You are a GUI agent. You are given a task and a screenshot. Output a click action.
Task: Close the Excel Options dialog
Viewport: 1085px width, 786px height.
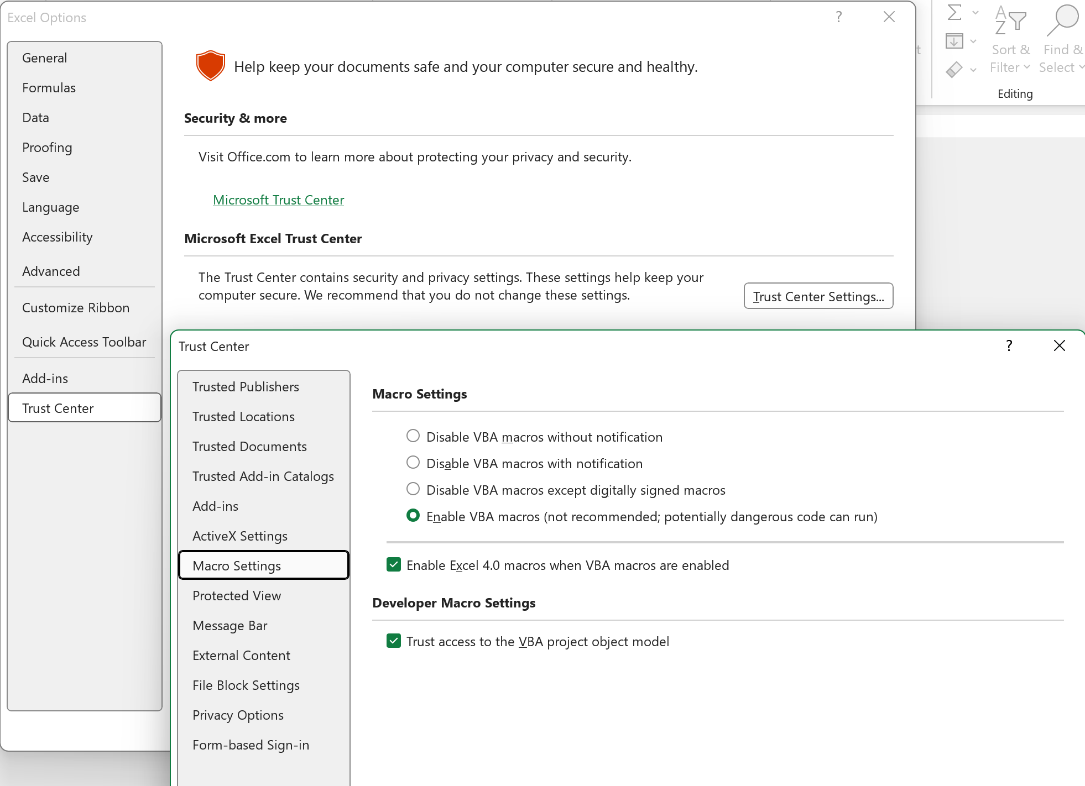(889, 17)
